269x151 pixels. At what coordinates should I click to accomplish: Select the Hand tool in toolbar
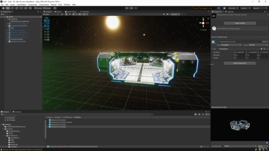tap(3, 8)
